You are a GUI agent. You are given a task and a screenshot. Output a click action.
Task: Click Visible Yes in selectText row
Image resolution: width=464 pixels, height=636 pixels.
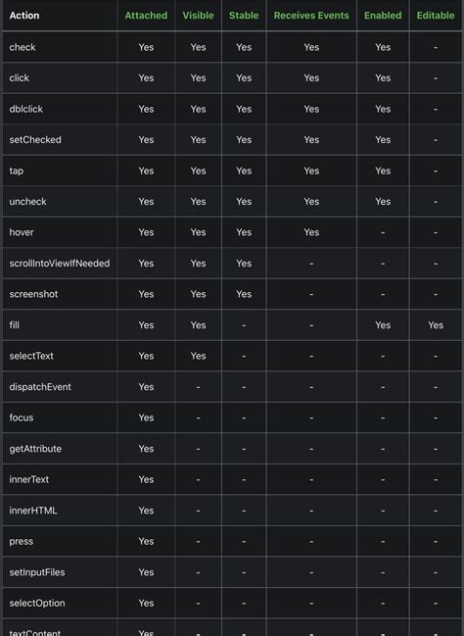click(198, 356)
